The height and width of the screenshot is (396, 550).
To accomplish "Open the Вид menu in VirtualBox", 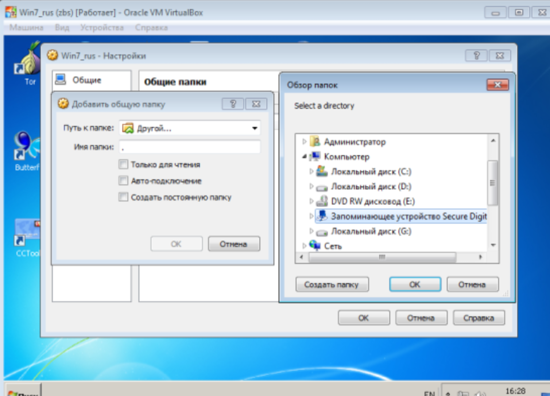I will [x=62, y=27].
